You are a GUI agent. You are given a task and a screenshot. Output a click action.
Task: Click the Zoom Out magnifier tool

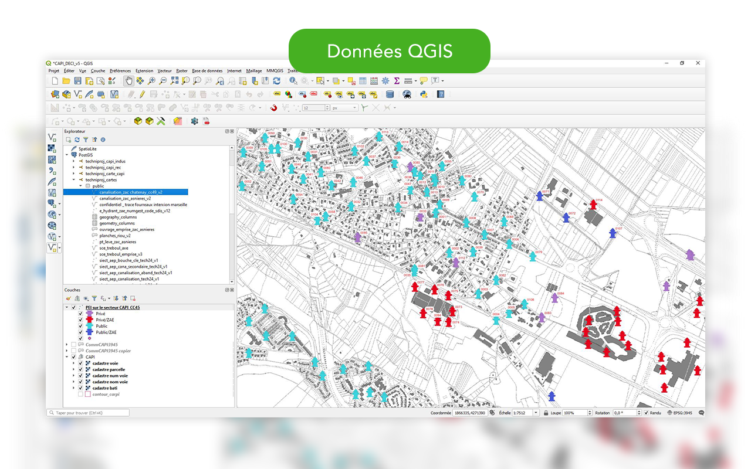163,81
